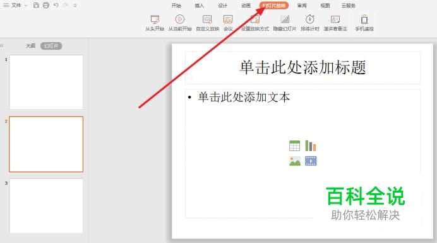
Task: Switch to the 插入 tab
Action: coord(200,6)
